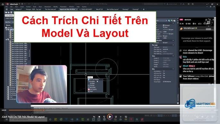Play the video with the center play button
The height and width of the screenshot is (124, 220).
coord(110,117)
